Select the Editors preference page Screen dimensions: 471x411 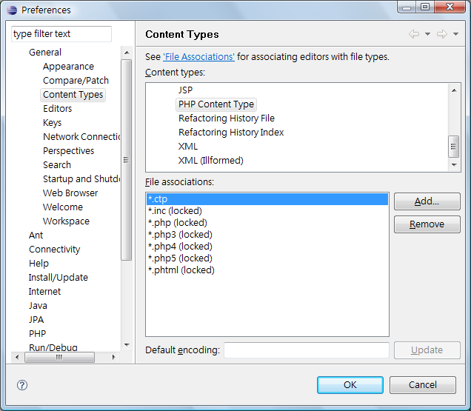[x=57, y=109]
